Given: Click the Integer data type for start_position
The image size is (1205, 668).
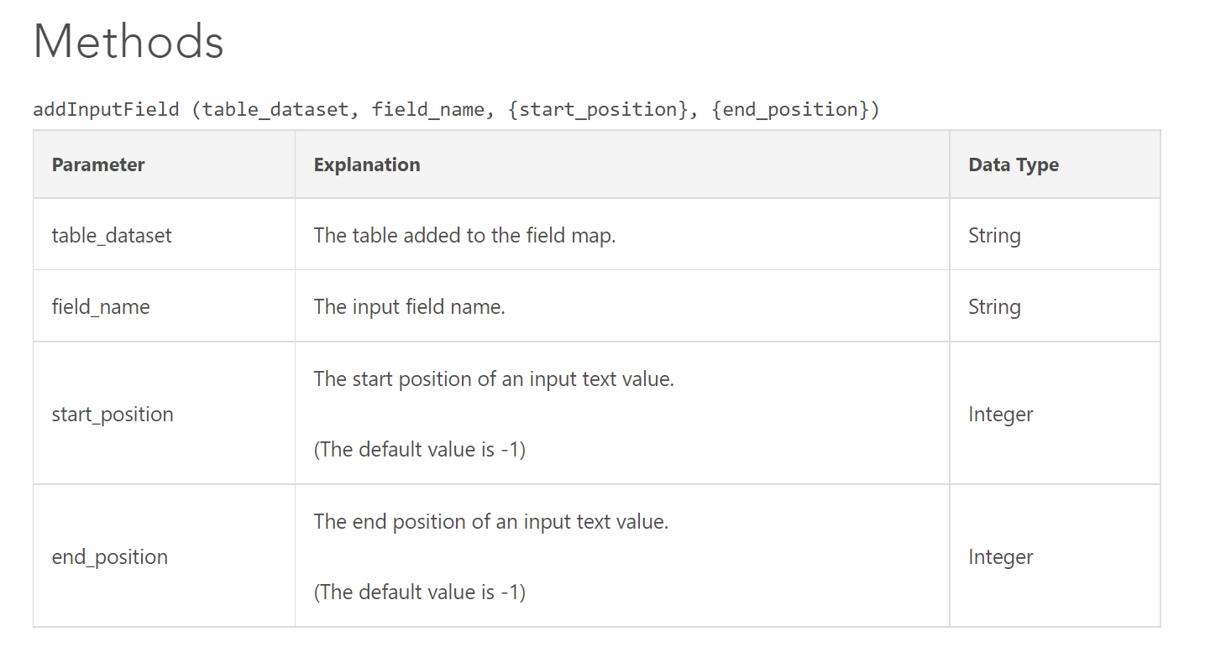Looking at the screenshot, I should point(1000,414).
